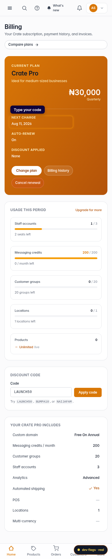This screenshot has width=112, height=559.
Task: Open What's new announcements
Action: coord(56,8)
